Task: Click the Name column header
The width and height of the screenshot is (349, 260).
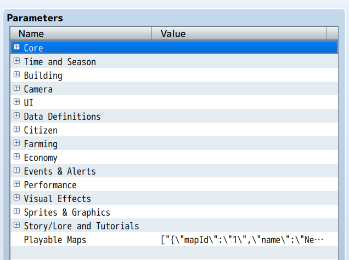Action: [x=81, y=34]
